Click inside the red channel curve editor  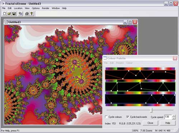click(x=140, y=75)
